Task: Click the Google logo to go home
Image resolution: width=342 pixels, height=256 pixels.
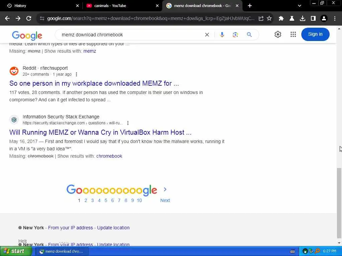Action: pyautogui.click(x=27, y=35)
